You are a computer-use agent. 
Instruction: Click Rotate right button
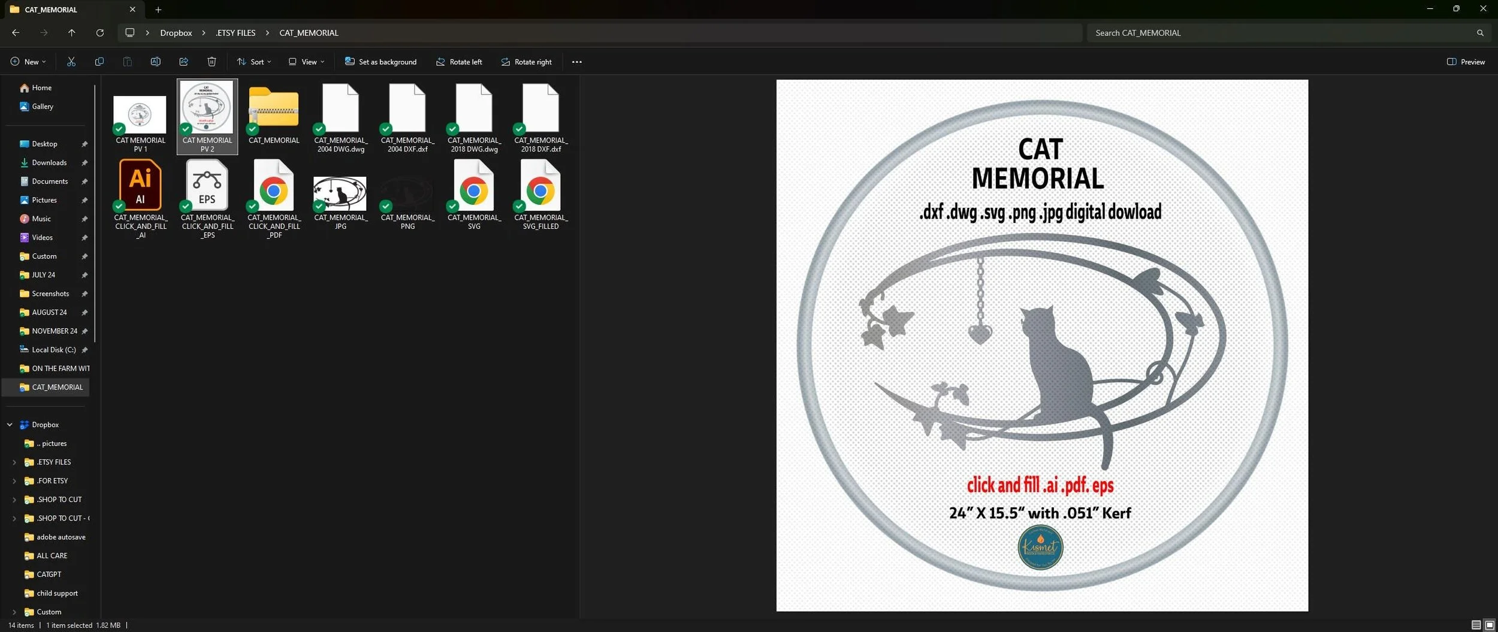click(526, 62)
